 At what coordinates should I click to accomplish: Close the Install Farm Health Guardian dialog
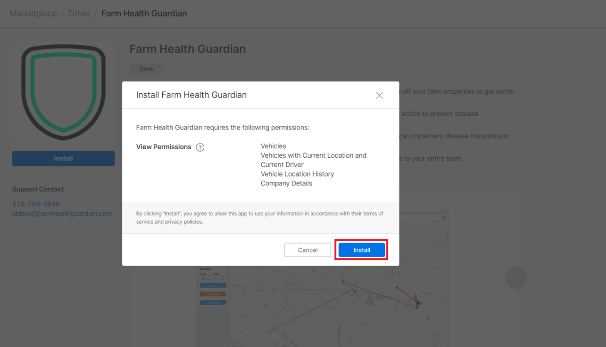tap(379, 95)
